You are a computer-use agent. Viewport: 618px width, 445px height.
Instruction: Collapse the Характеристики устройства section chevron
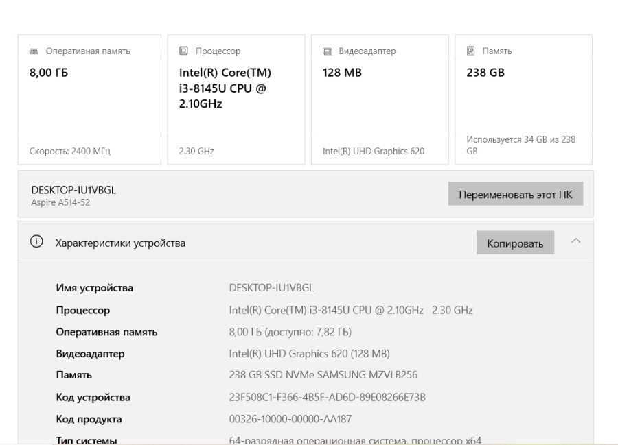(576, 241)
